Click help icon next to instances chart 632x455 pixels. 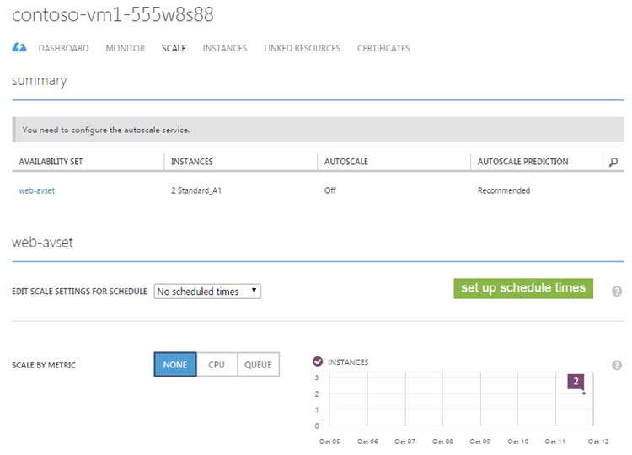(x=617, y=365)
